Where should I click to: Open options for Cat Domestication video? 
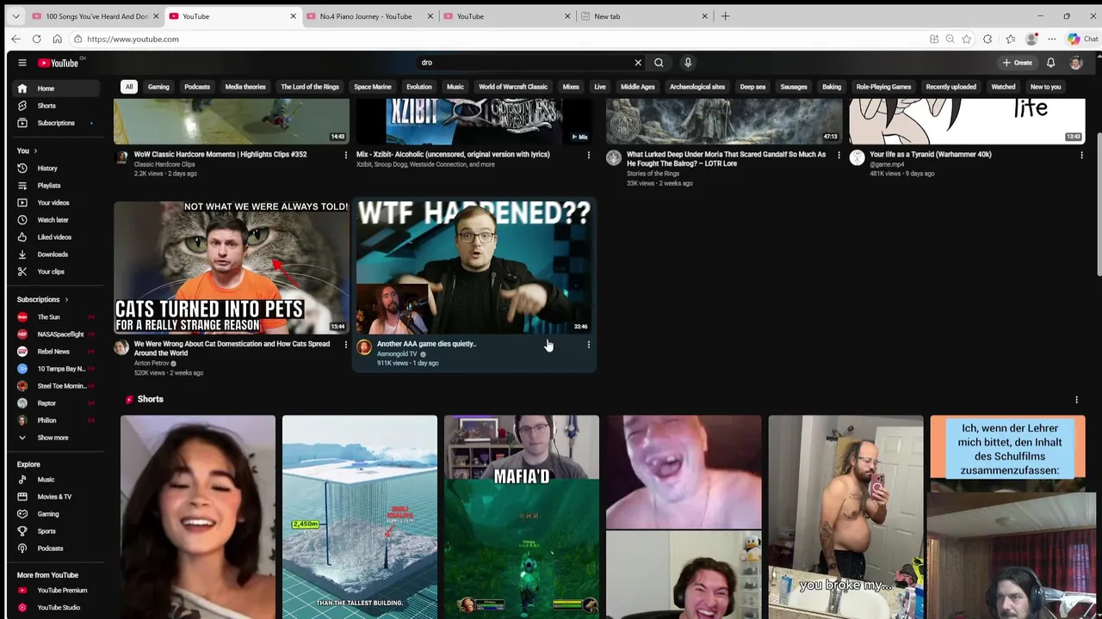coord(346,345)
